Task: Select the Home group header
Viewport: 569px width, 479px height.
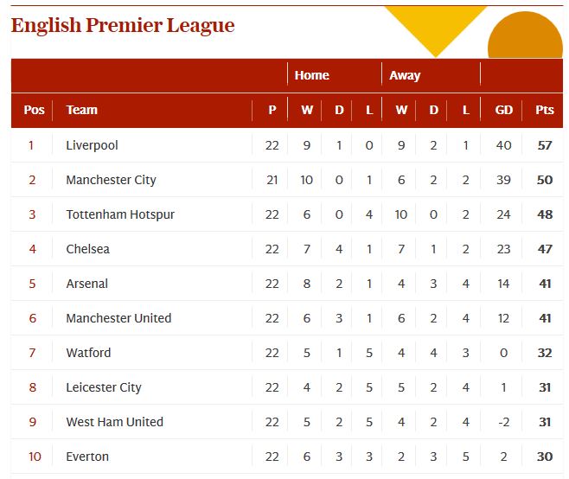Action: pyautogui.click(x=311, y=75)
